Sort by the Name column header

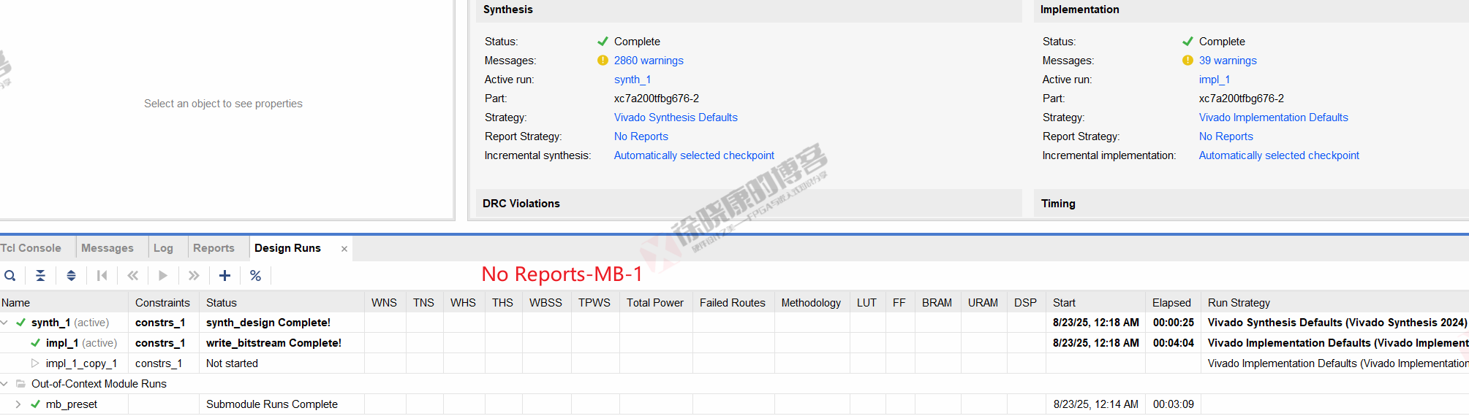click(64, 303)
